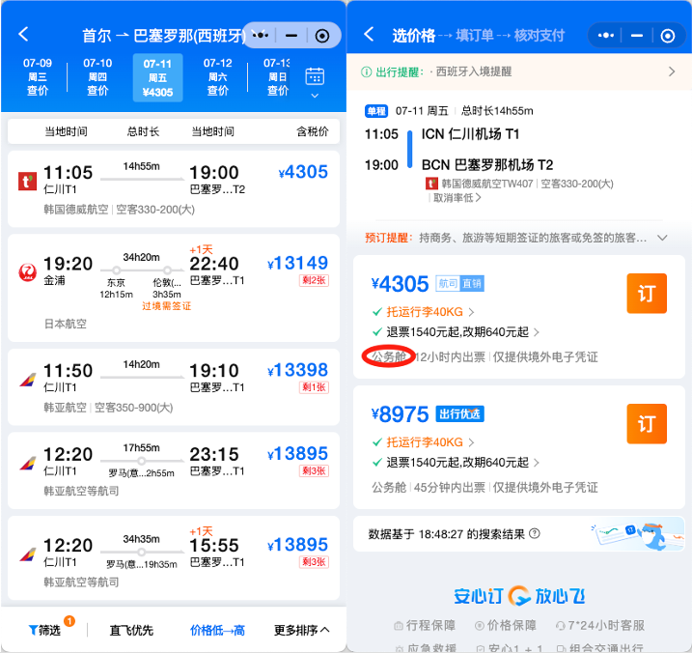Image resolution: width=692 pixels, height=653 pixels.
Task: Click 行程保障 guarantee item
Action: (424, 626)
